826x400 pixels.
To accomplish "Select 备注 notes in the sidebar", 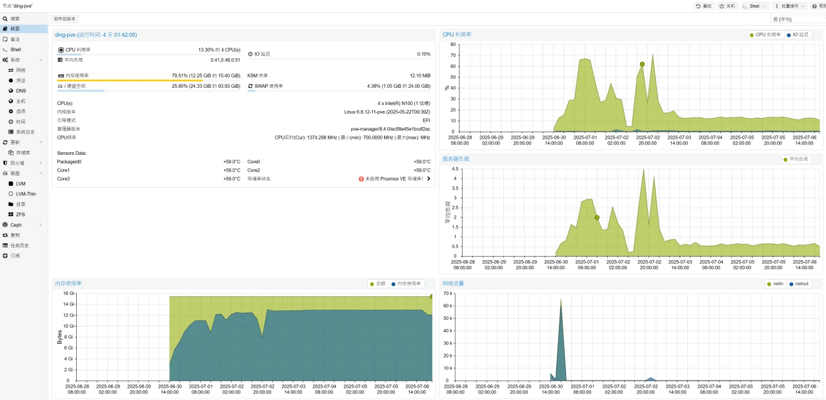I will click(x=15, y=39).
